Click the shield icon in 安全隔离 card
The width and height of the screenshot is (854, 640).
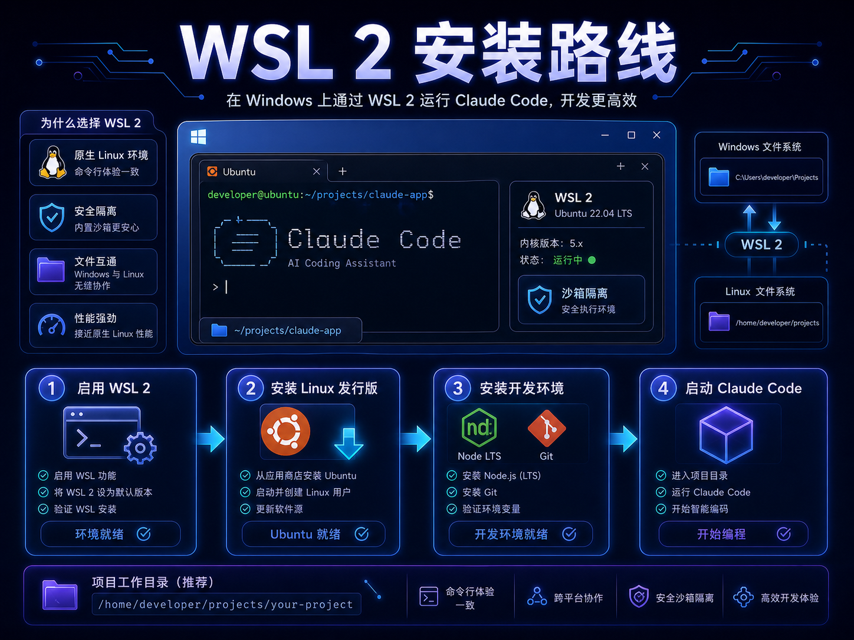pyautogui.click(x=52, y=217)
